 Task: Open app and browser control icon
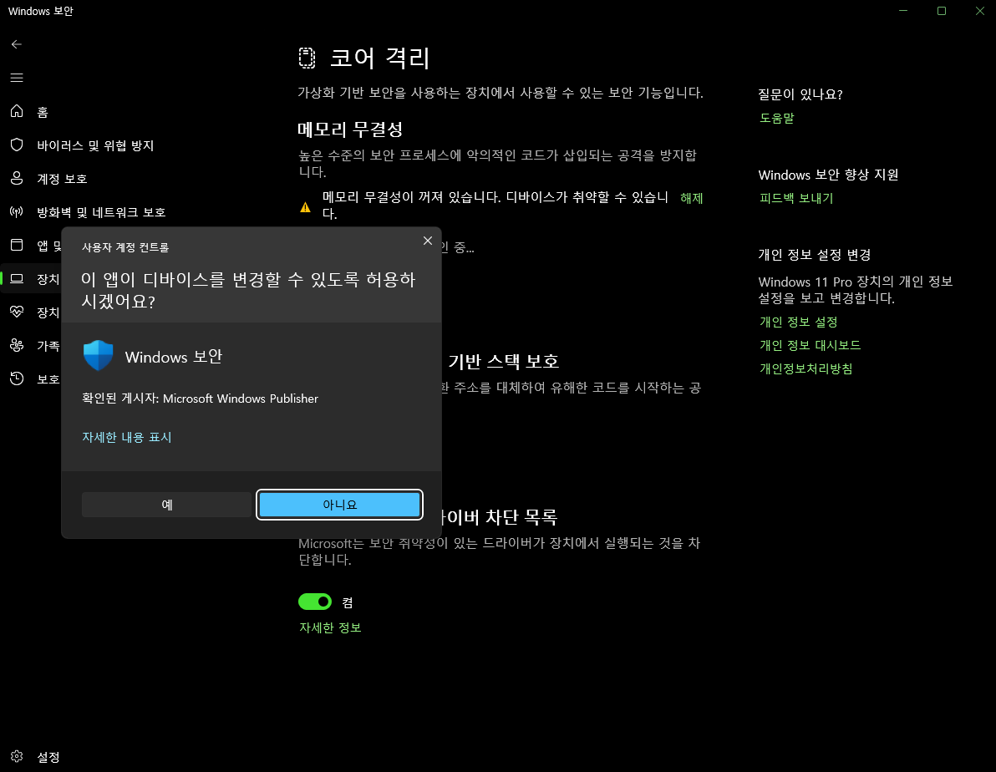(x=17, y=246)
